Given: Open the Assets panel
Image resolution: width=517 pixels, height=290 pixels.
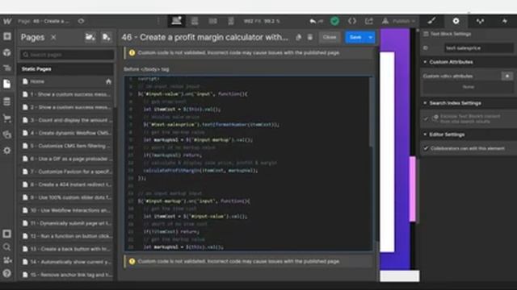Looking at the screenshot, I should [x=7, y=135].
